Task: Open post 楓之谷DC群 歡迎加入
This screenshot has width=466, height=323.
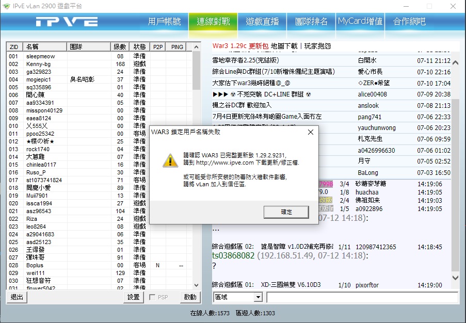Action: [242, 105]
